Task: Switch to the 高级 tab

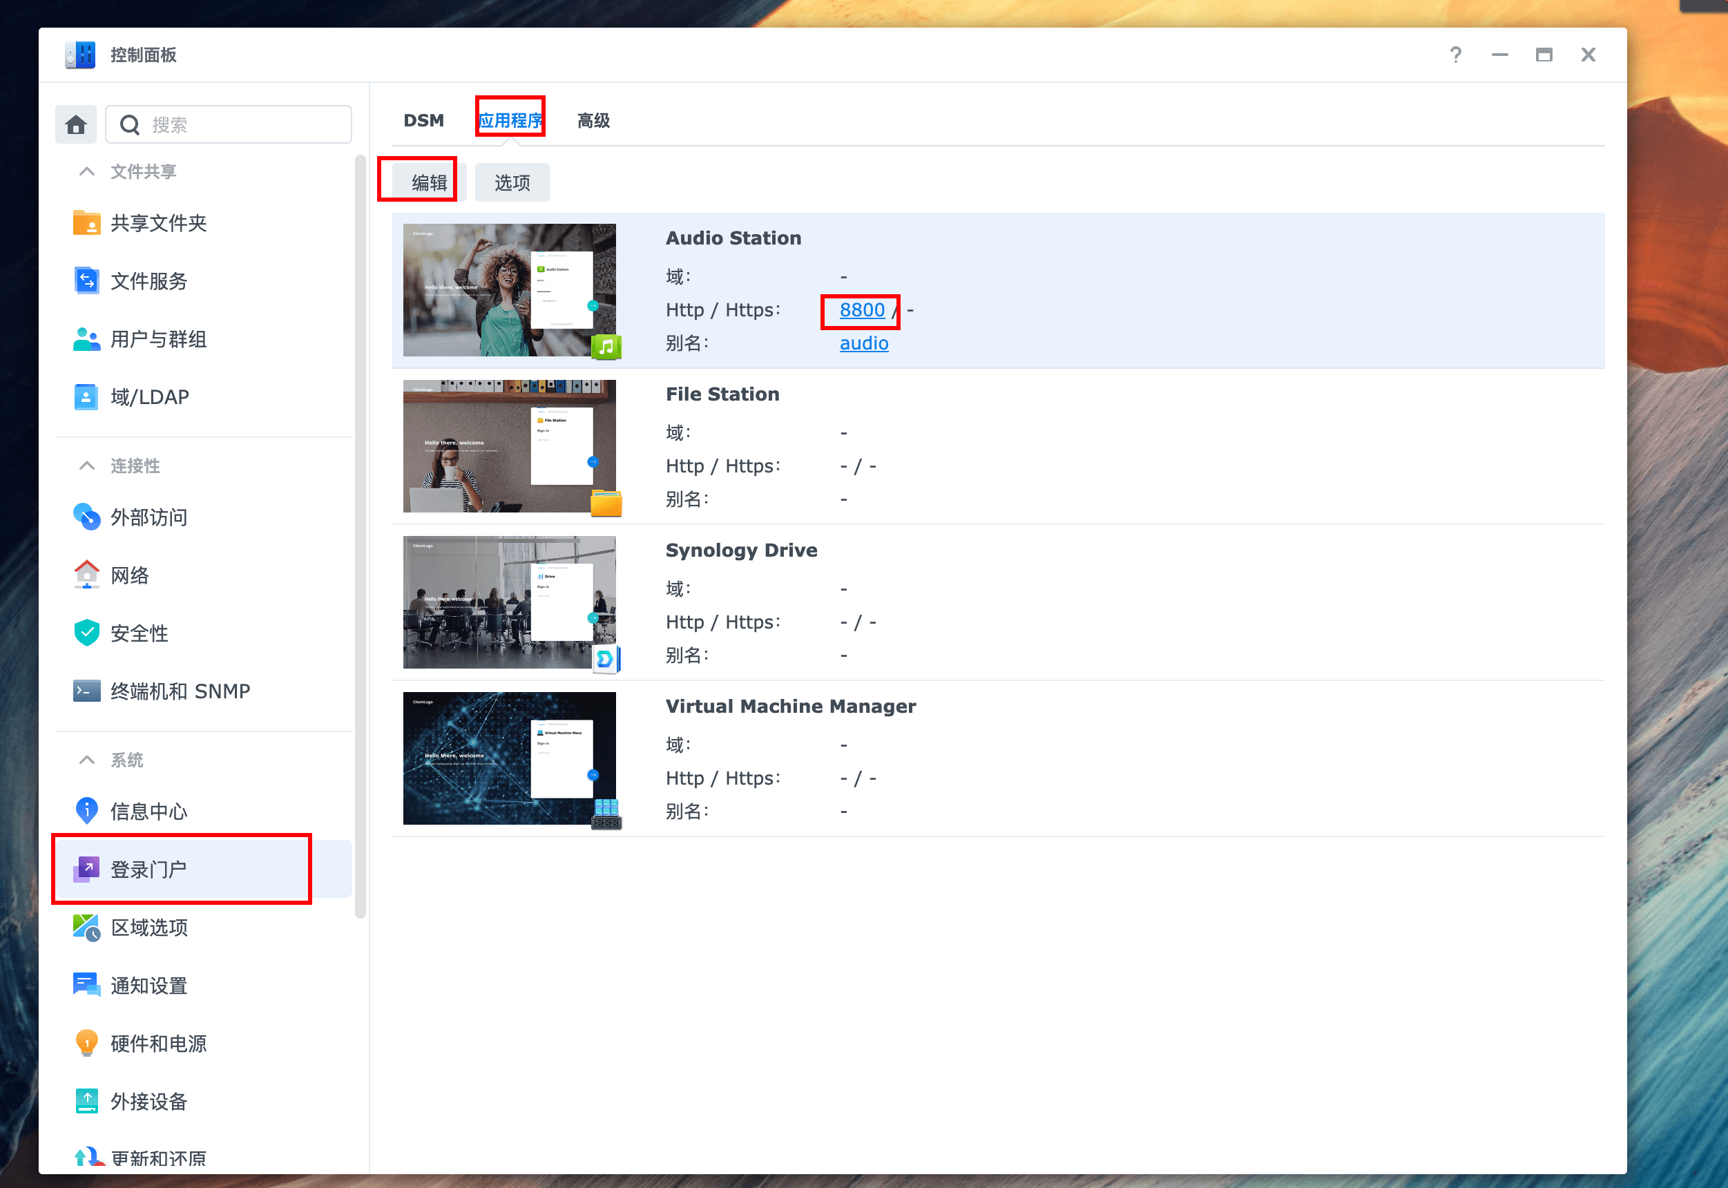Action: coord(593,120)
